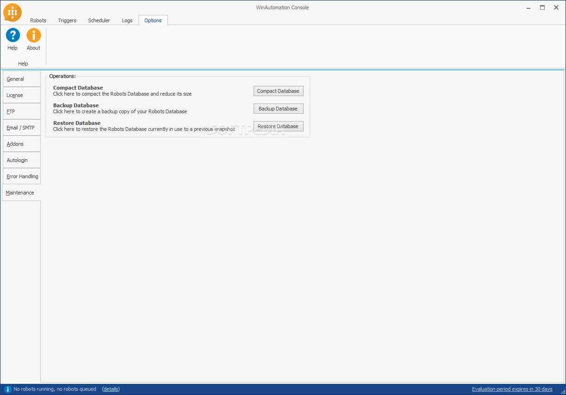The height and width of the screenshot is (395, 566).
Task: Open the Logs tab
Action: click(x=127, y=20)
